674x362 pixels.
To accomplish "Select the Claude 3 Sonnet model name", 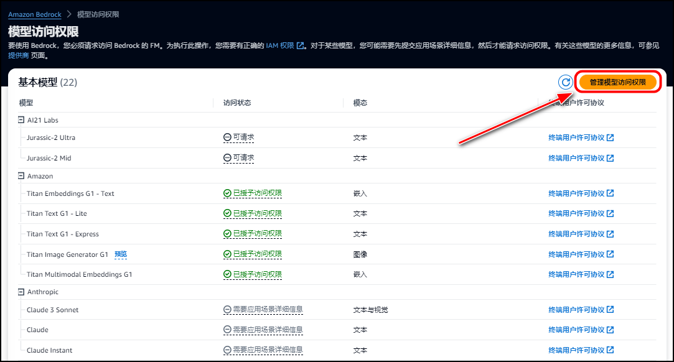I will click(x=52, y=310).
